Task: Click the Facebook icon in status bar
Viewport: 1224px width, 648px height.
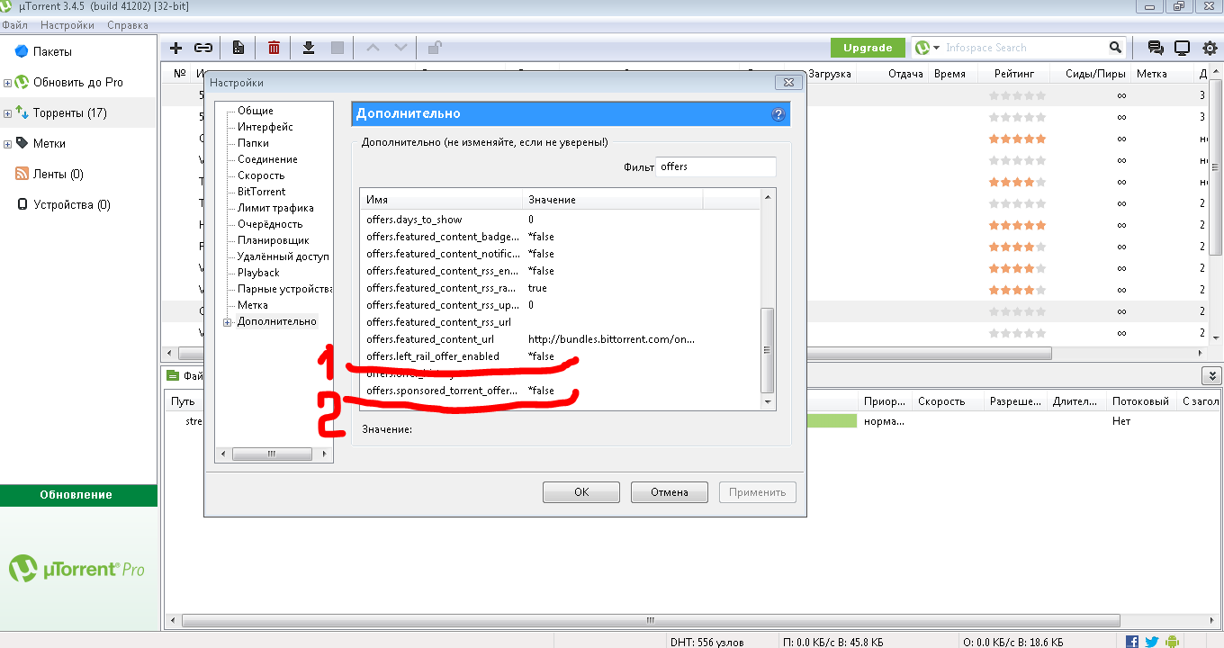Action: pyautogui.click(x=1132, y=642)
